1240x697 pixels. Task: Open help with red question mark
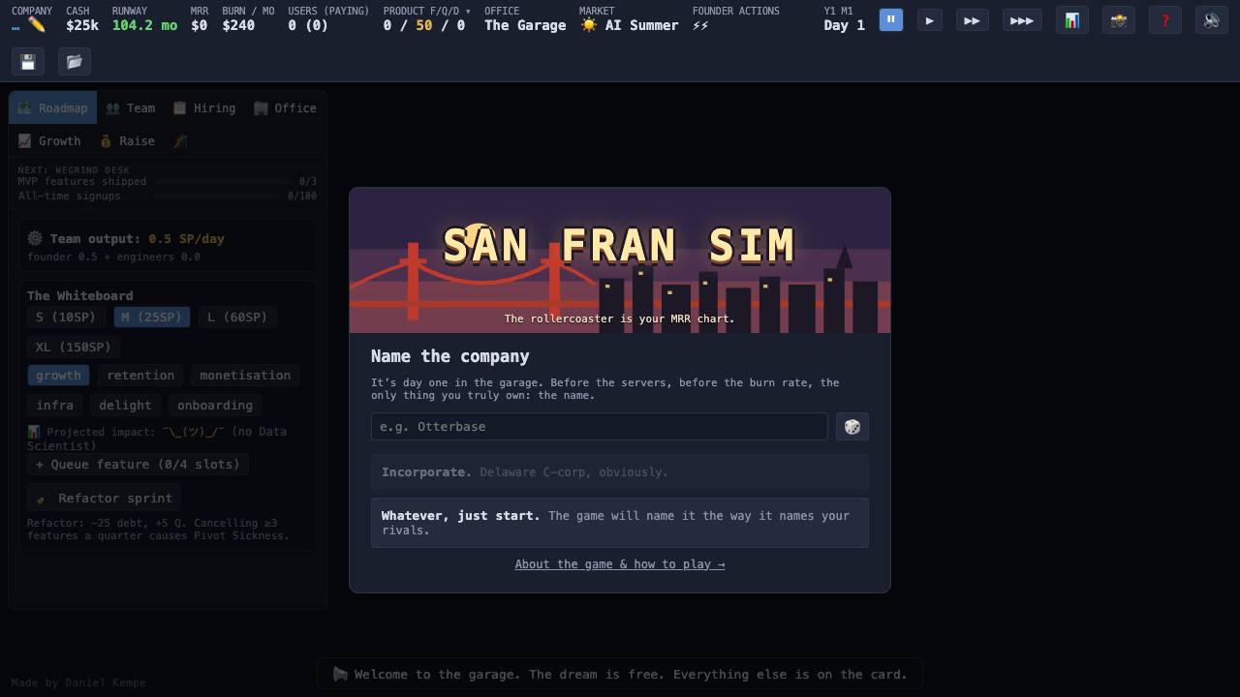(1165, 20)
